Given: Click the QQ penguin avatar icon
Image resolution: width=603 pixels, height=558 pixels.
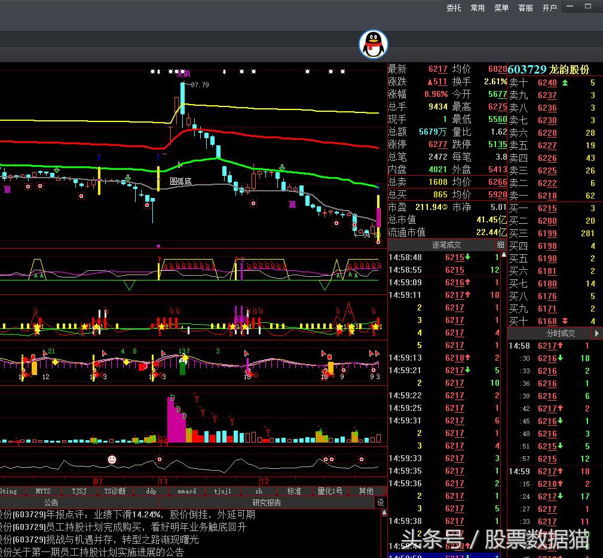Looking at the screenshot, I should pos(374,45).
